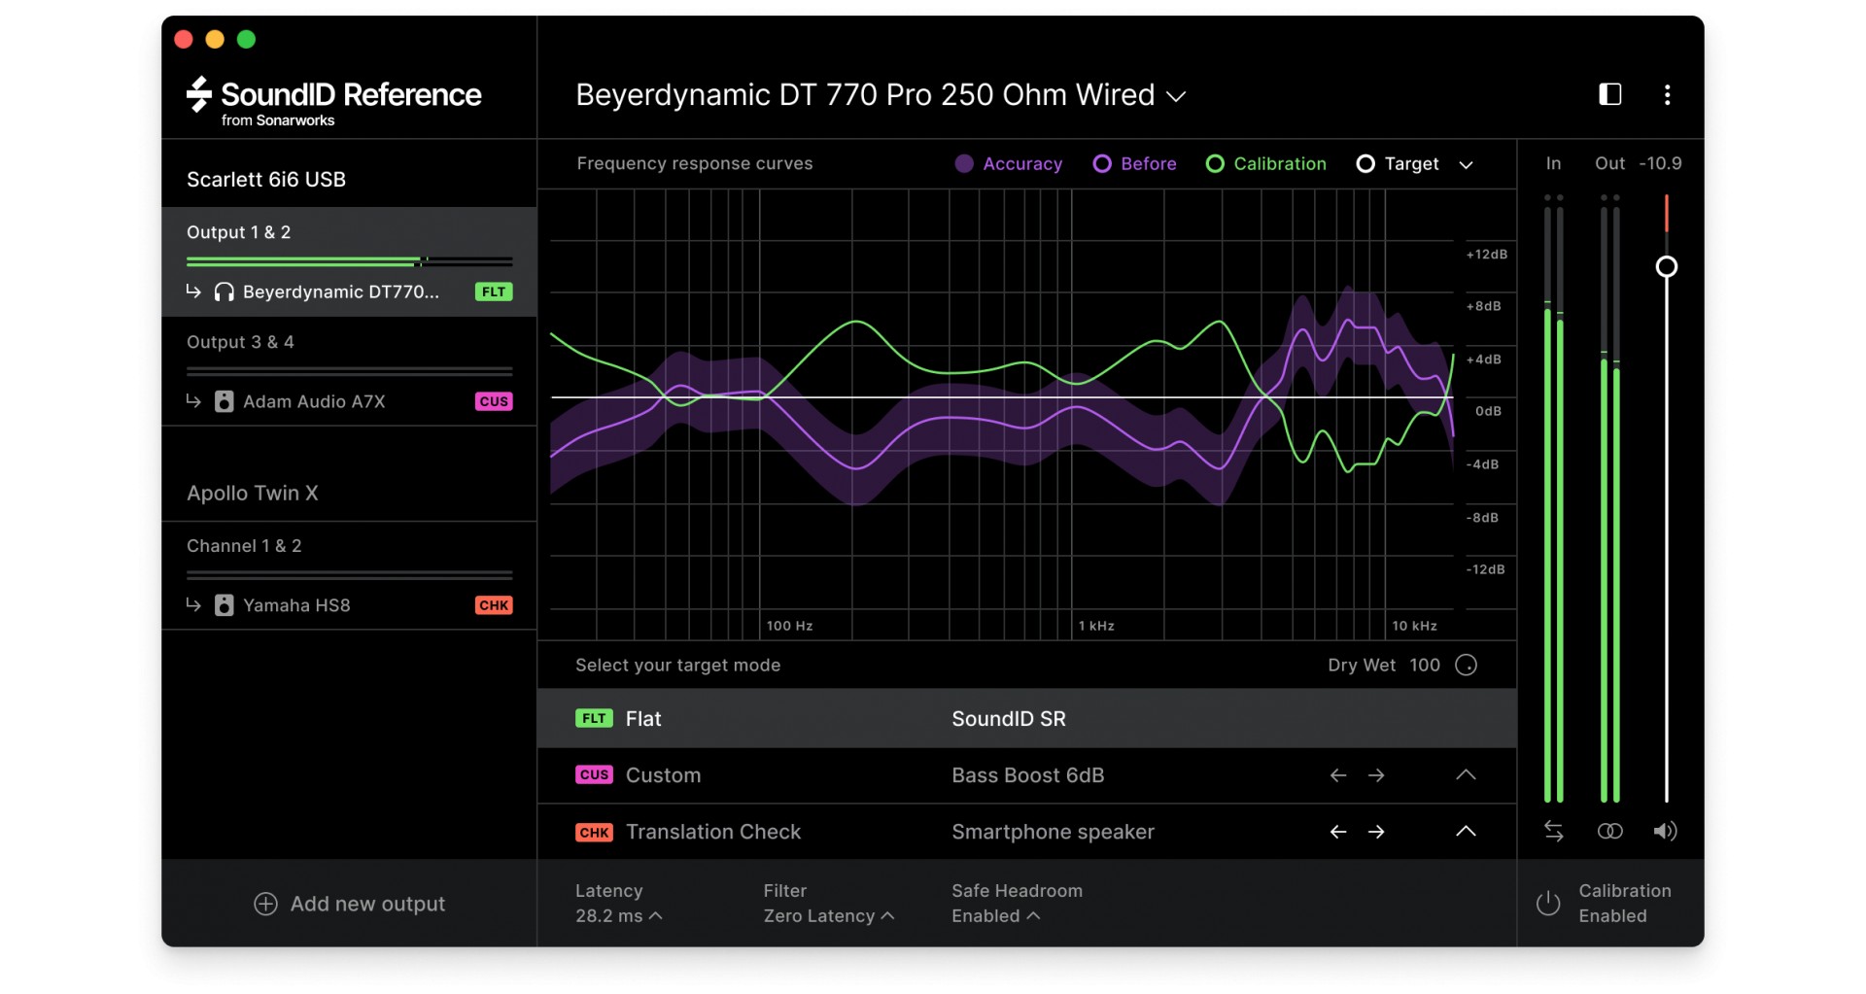Open the Latency 28.2 ms menu

(619, 915)
